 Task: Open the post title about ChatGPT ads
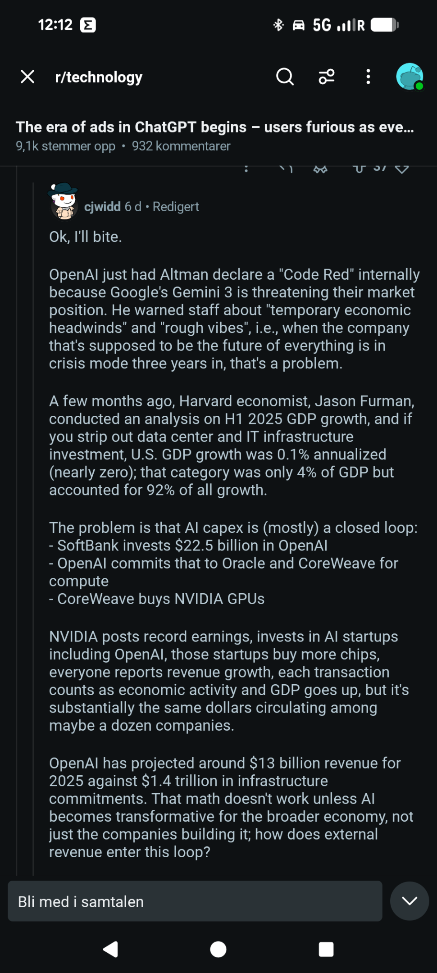(x=214, y=127)
